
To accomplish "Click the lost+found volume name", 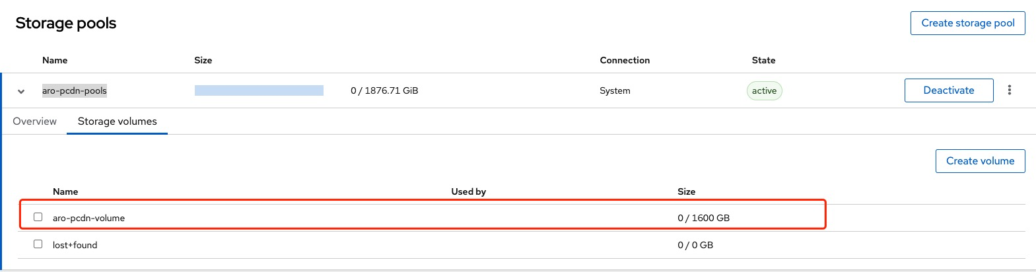I will [x=75, y=245].
